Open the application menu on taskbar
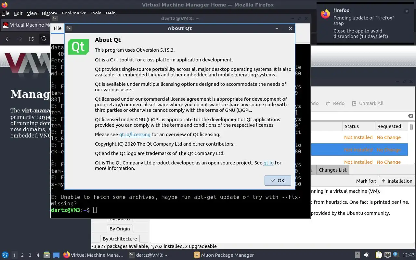Image resolution: width=416 pixels, height=260 pixels. (x=5, y=255)
